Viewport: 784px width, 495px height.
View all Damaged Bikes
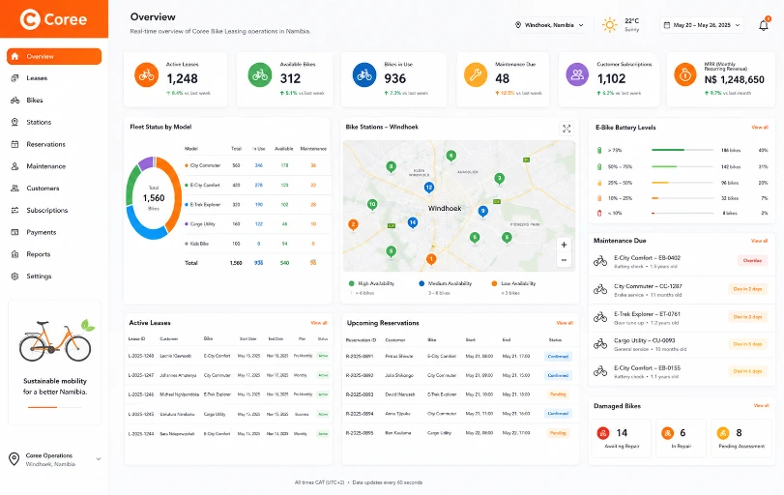[761, 405]
